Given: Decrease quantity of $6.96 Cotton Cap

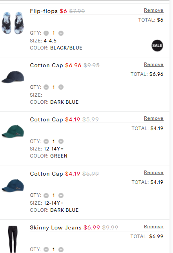Looking at the screenshot, I should (x=46, y=87).
